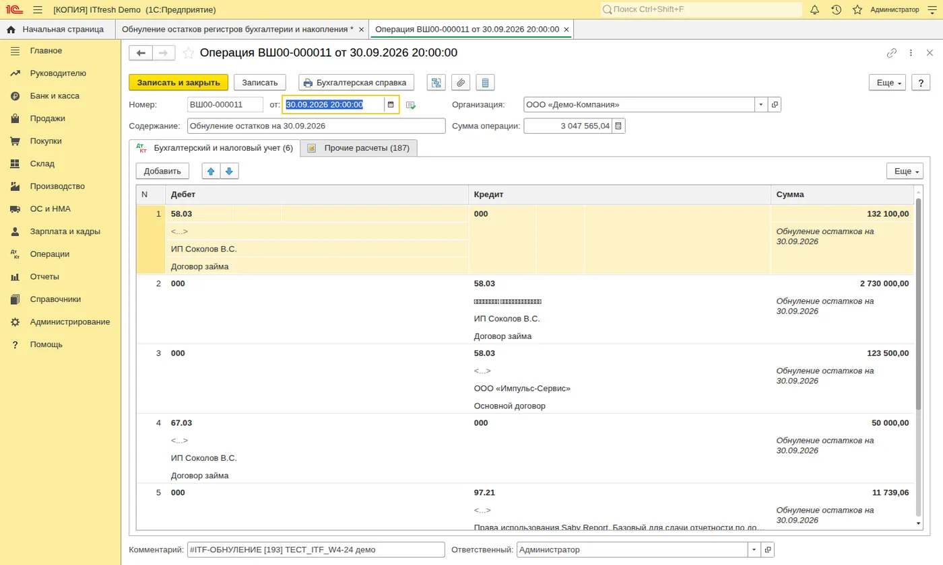Image resolution: width=943 pixels, height=565 pixels.
Task: Open the Ответственный record with the open icon
Action: point(767,550)
